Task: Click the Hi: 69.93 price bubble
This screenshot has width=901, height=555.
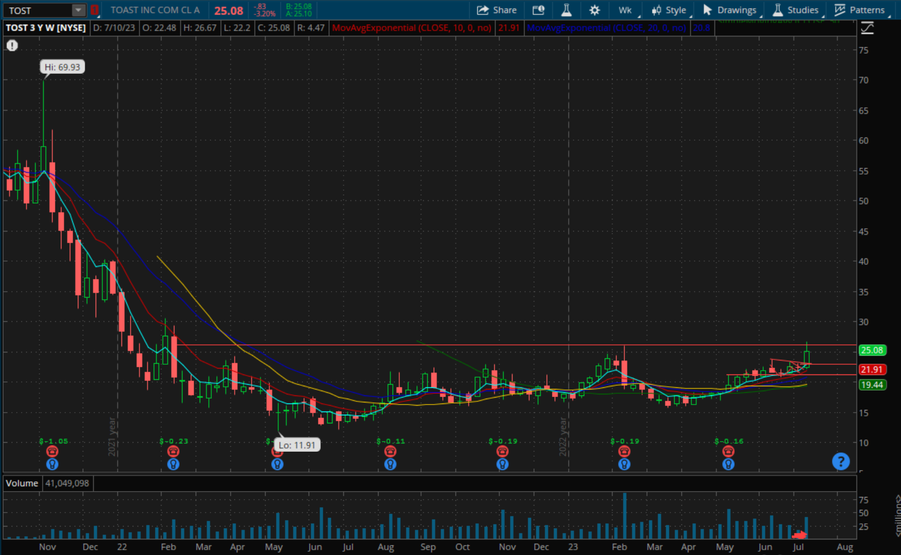Action: tap(62, 67)
